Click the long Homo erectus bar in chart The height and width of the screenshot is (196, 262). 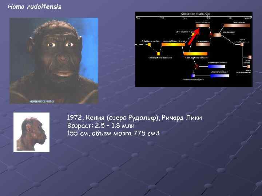tap(237, 25)
